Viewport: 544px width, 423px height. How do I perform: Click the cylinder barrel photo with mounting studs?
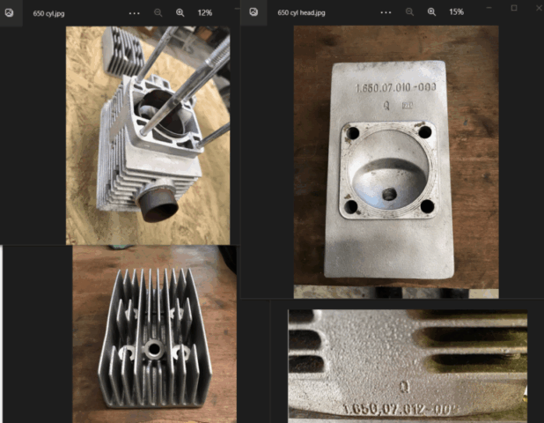click(148, 134)
